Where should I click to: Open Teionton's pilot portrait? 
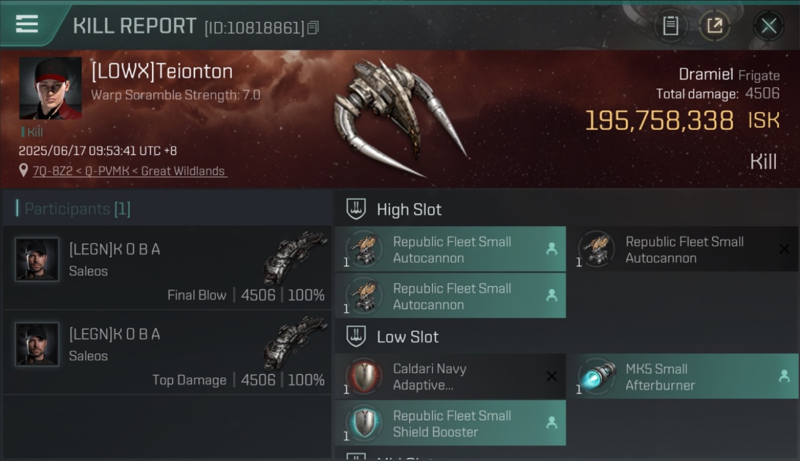pos(50,89)
